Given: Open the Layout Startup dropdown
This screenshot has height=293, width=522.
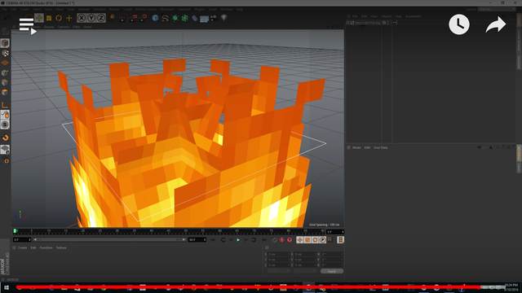Looking at the screenshot, I should (x=497, y=9).
